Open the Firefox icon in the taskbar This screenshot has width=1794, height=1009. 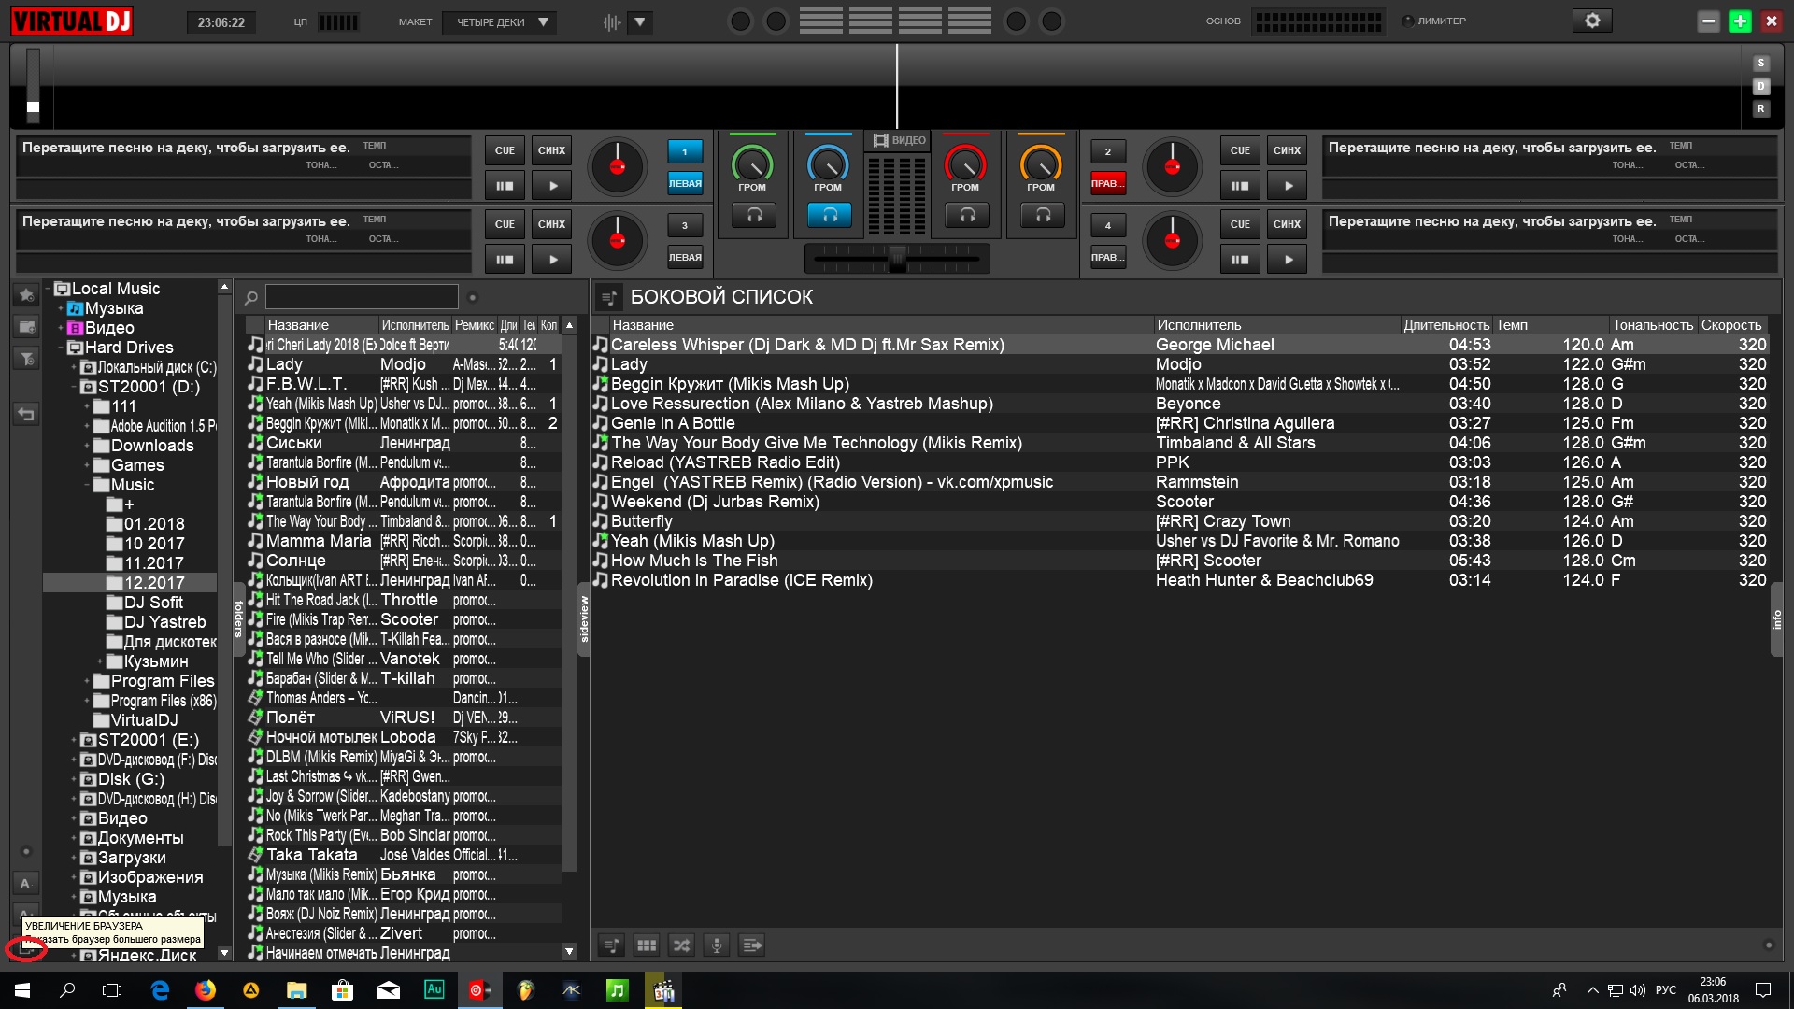click(x=206, y=990)
